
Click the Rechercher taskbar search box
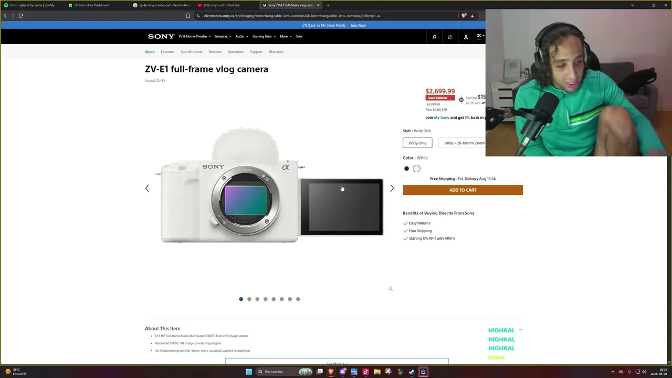pyautogui.click(x=284, y=372)
